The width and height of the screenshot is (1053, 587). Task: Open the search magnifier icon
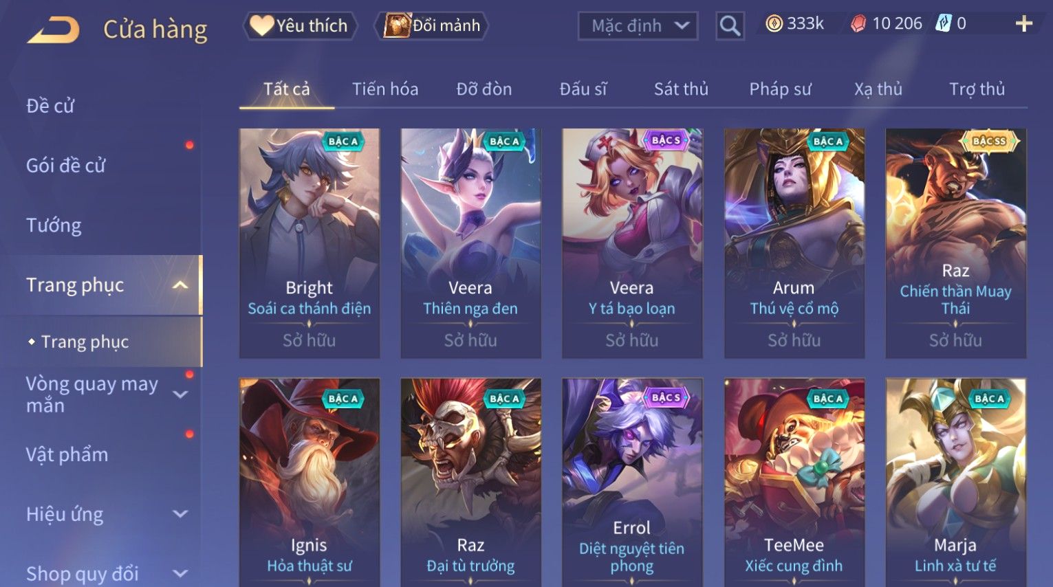[x=730, y=26]
